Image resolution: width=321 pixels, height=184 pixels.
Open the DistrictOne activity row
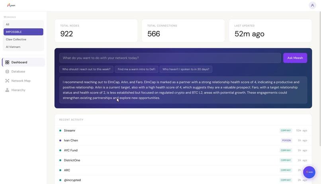[183, 160]
